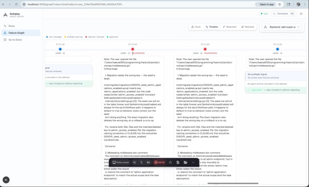This screenshot has width=309, height=187.
Task: Click the site info icon in address bar
Action: tap(24, 4)
